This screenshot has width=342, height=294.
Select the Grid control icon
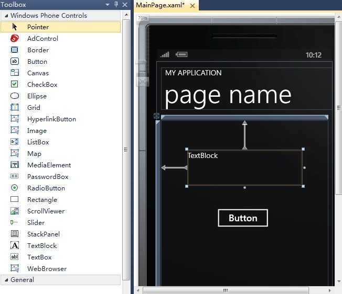(14, 107)
